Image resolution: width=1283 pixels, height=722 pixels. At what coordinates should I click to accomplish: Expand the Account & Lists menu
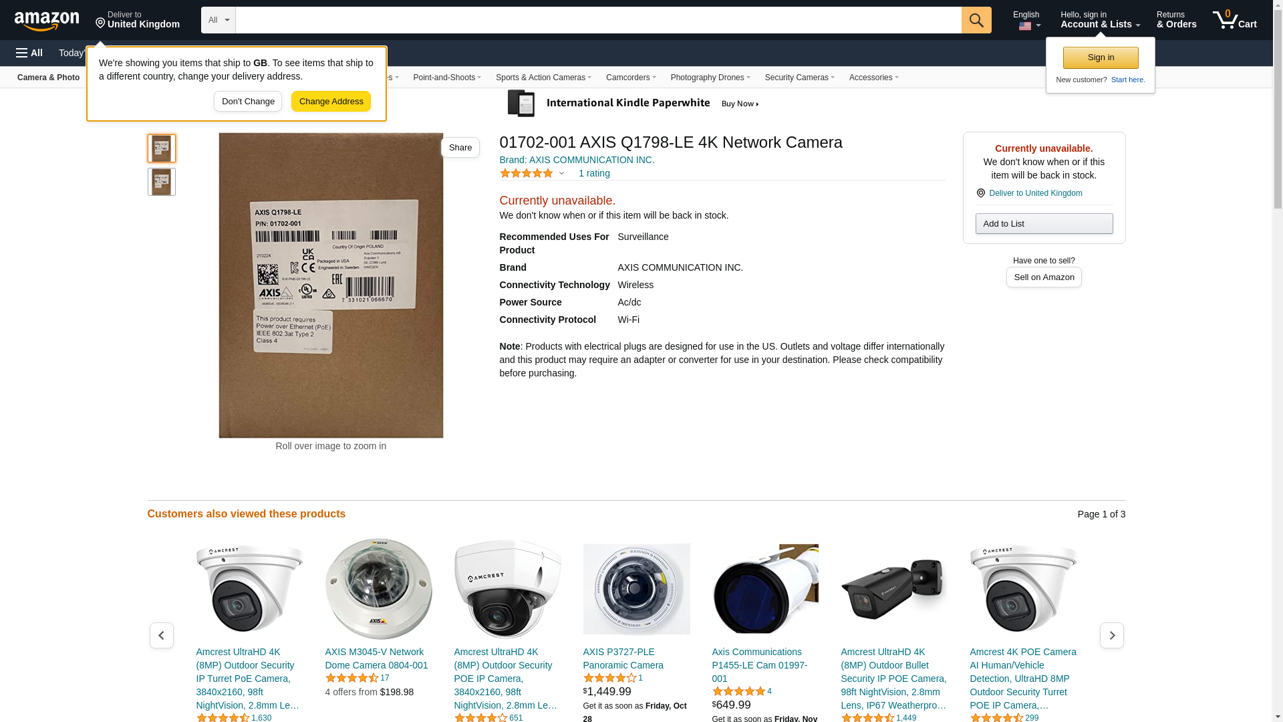coord(1099,20)
